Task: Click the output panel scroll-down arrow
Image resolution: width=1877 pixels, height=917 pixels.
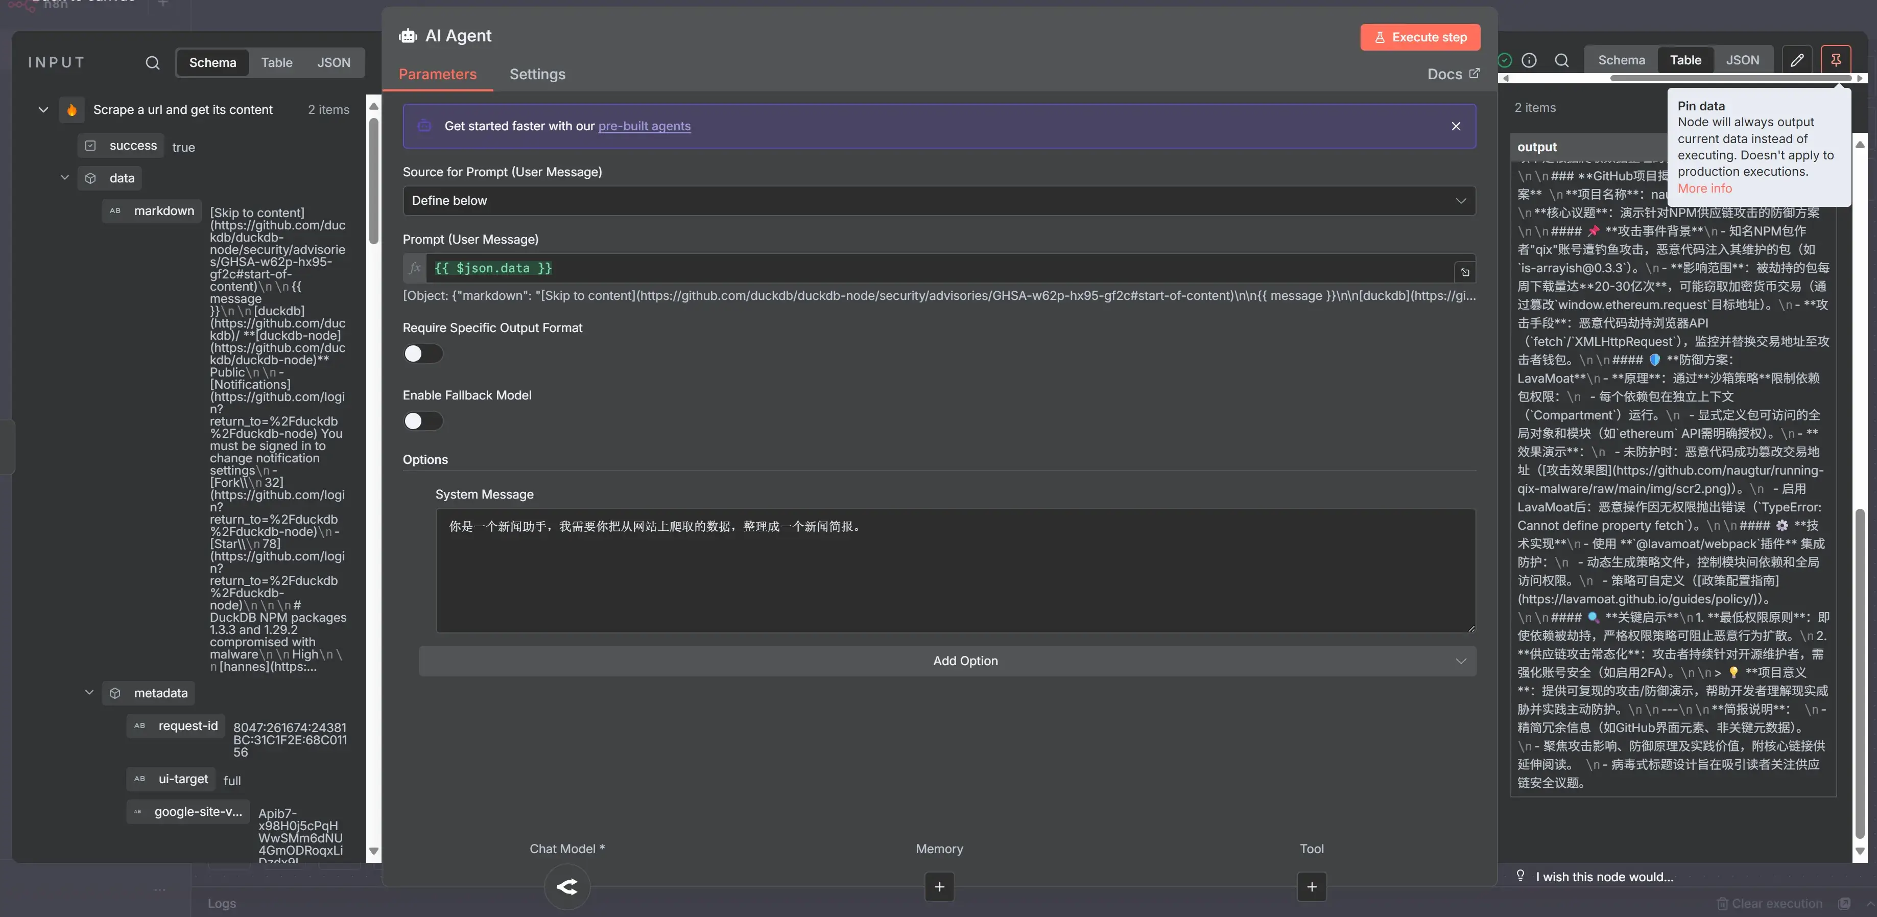Action: 1860,852
